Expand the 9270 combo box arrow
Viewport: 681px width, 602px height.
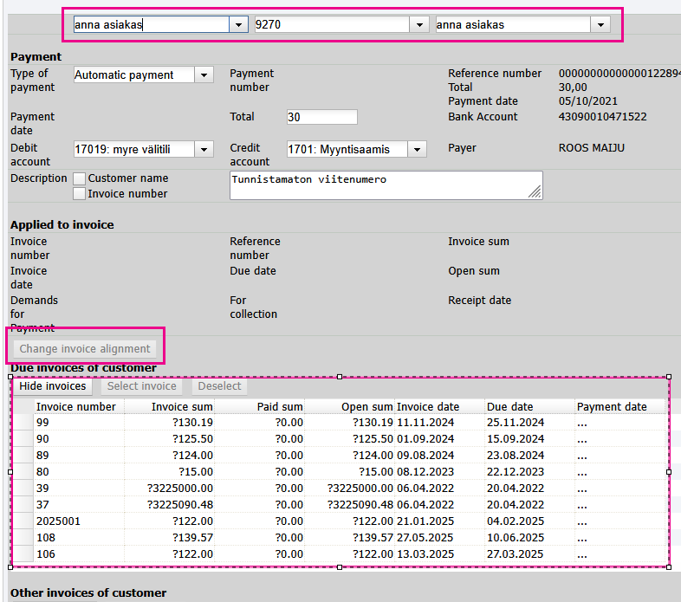coord(419,25)
